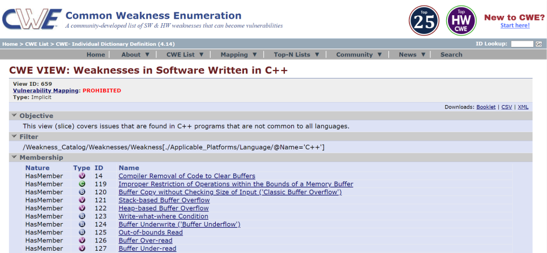The width and height of the screenshot is (547, 253).
Task: Open the About dropdown menu
Action: 135,55
